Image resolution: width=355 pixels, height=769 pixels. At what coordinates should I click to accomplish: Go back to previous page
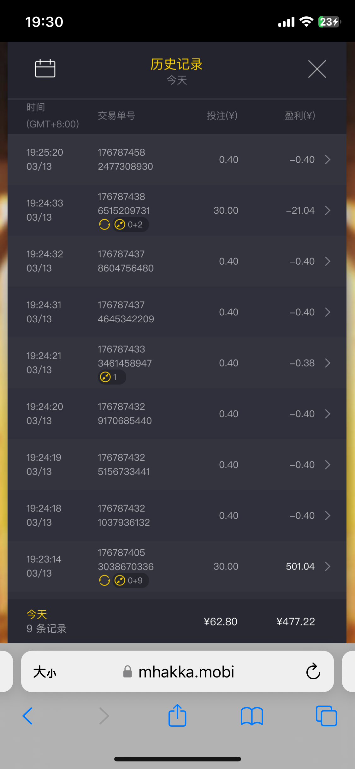(28, 716)
